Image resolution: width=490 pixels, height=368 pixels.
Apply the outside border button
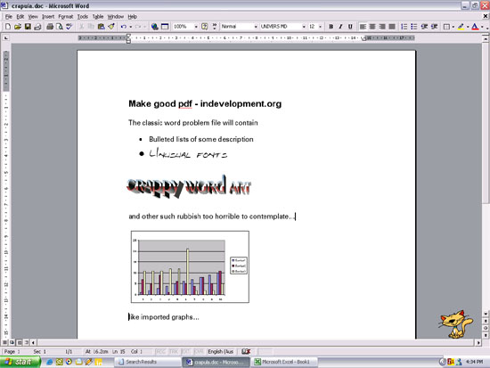coord(446,27)
